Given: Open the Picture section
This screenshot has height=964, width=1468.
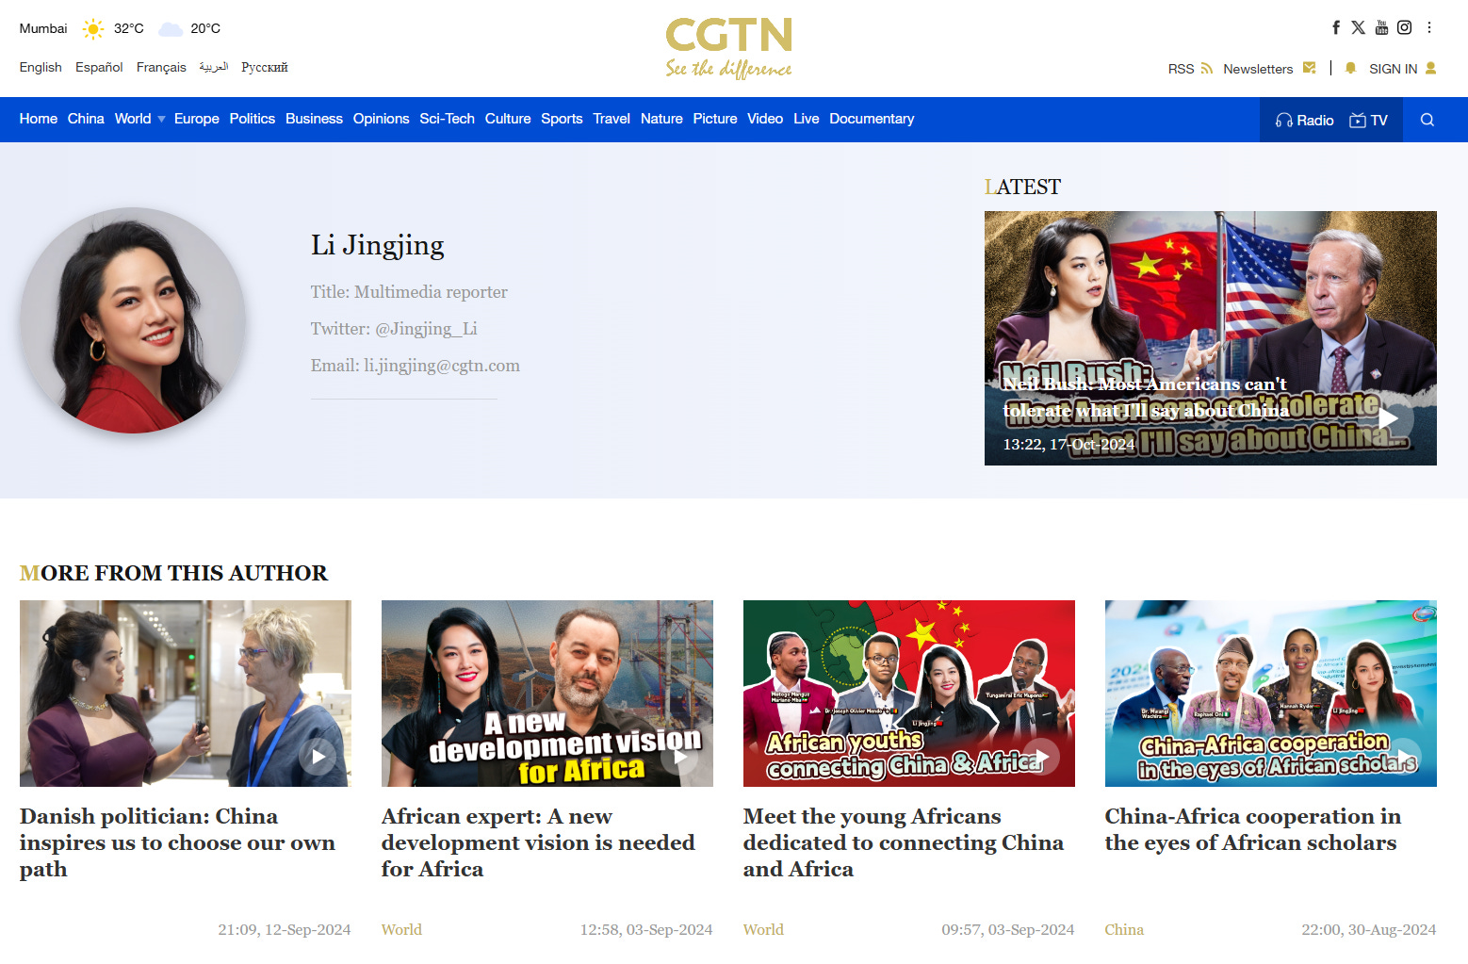Looking at the screenshot, I should pyautogui.click(x=715, y=119).
